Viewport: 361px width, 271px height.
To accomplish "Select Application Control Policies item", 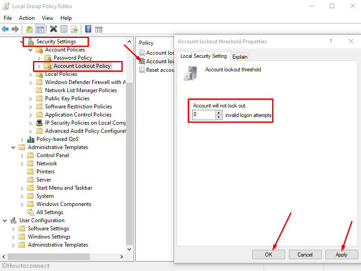I will pyautogui.click(x=78, y=115).
